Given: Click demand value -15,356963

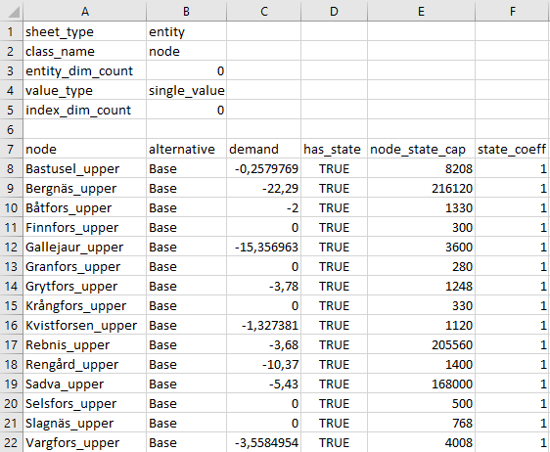Looking at the screenshot, I should coord(264,248).
